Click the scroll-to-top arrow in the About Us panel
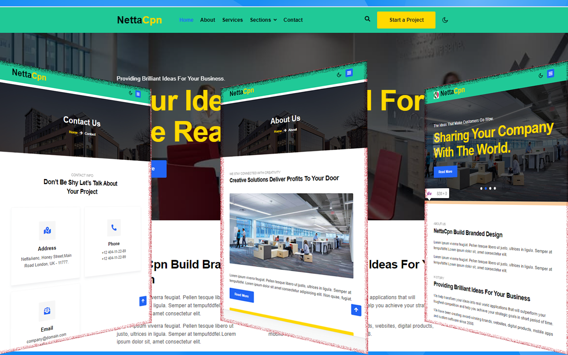Viewport: 568px width, 355px height. click(356, 310)
